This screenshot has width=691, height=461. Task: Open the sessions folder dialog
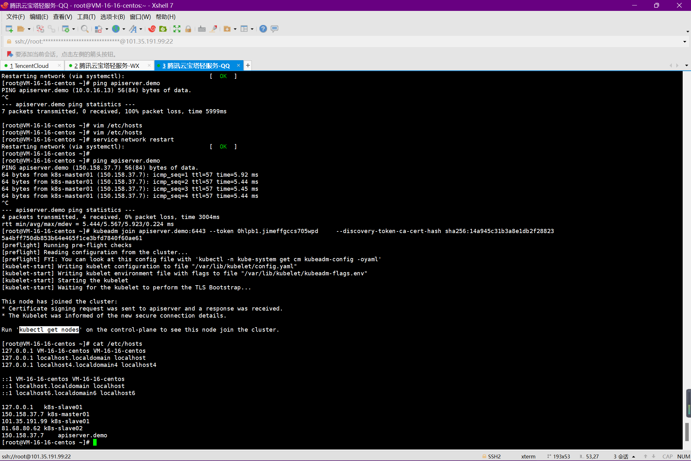[21, 29]
